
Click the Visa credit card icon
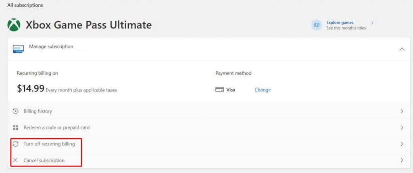coord(219,90)
